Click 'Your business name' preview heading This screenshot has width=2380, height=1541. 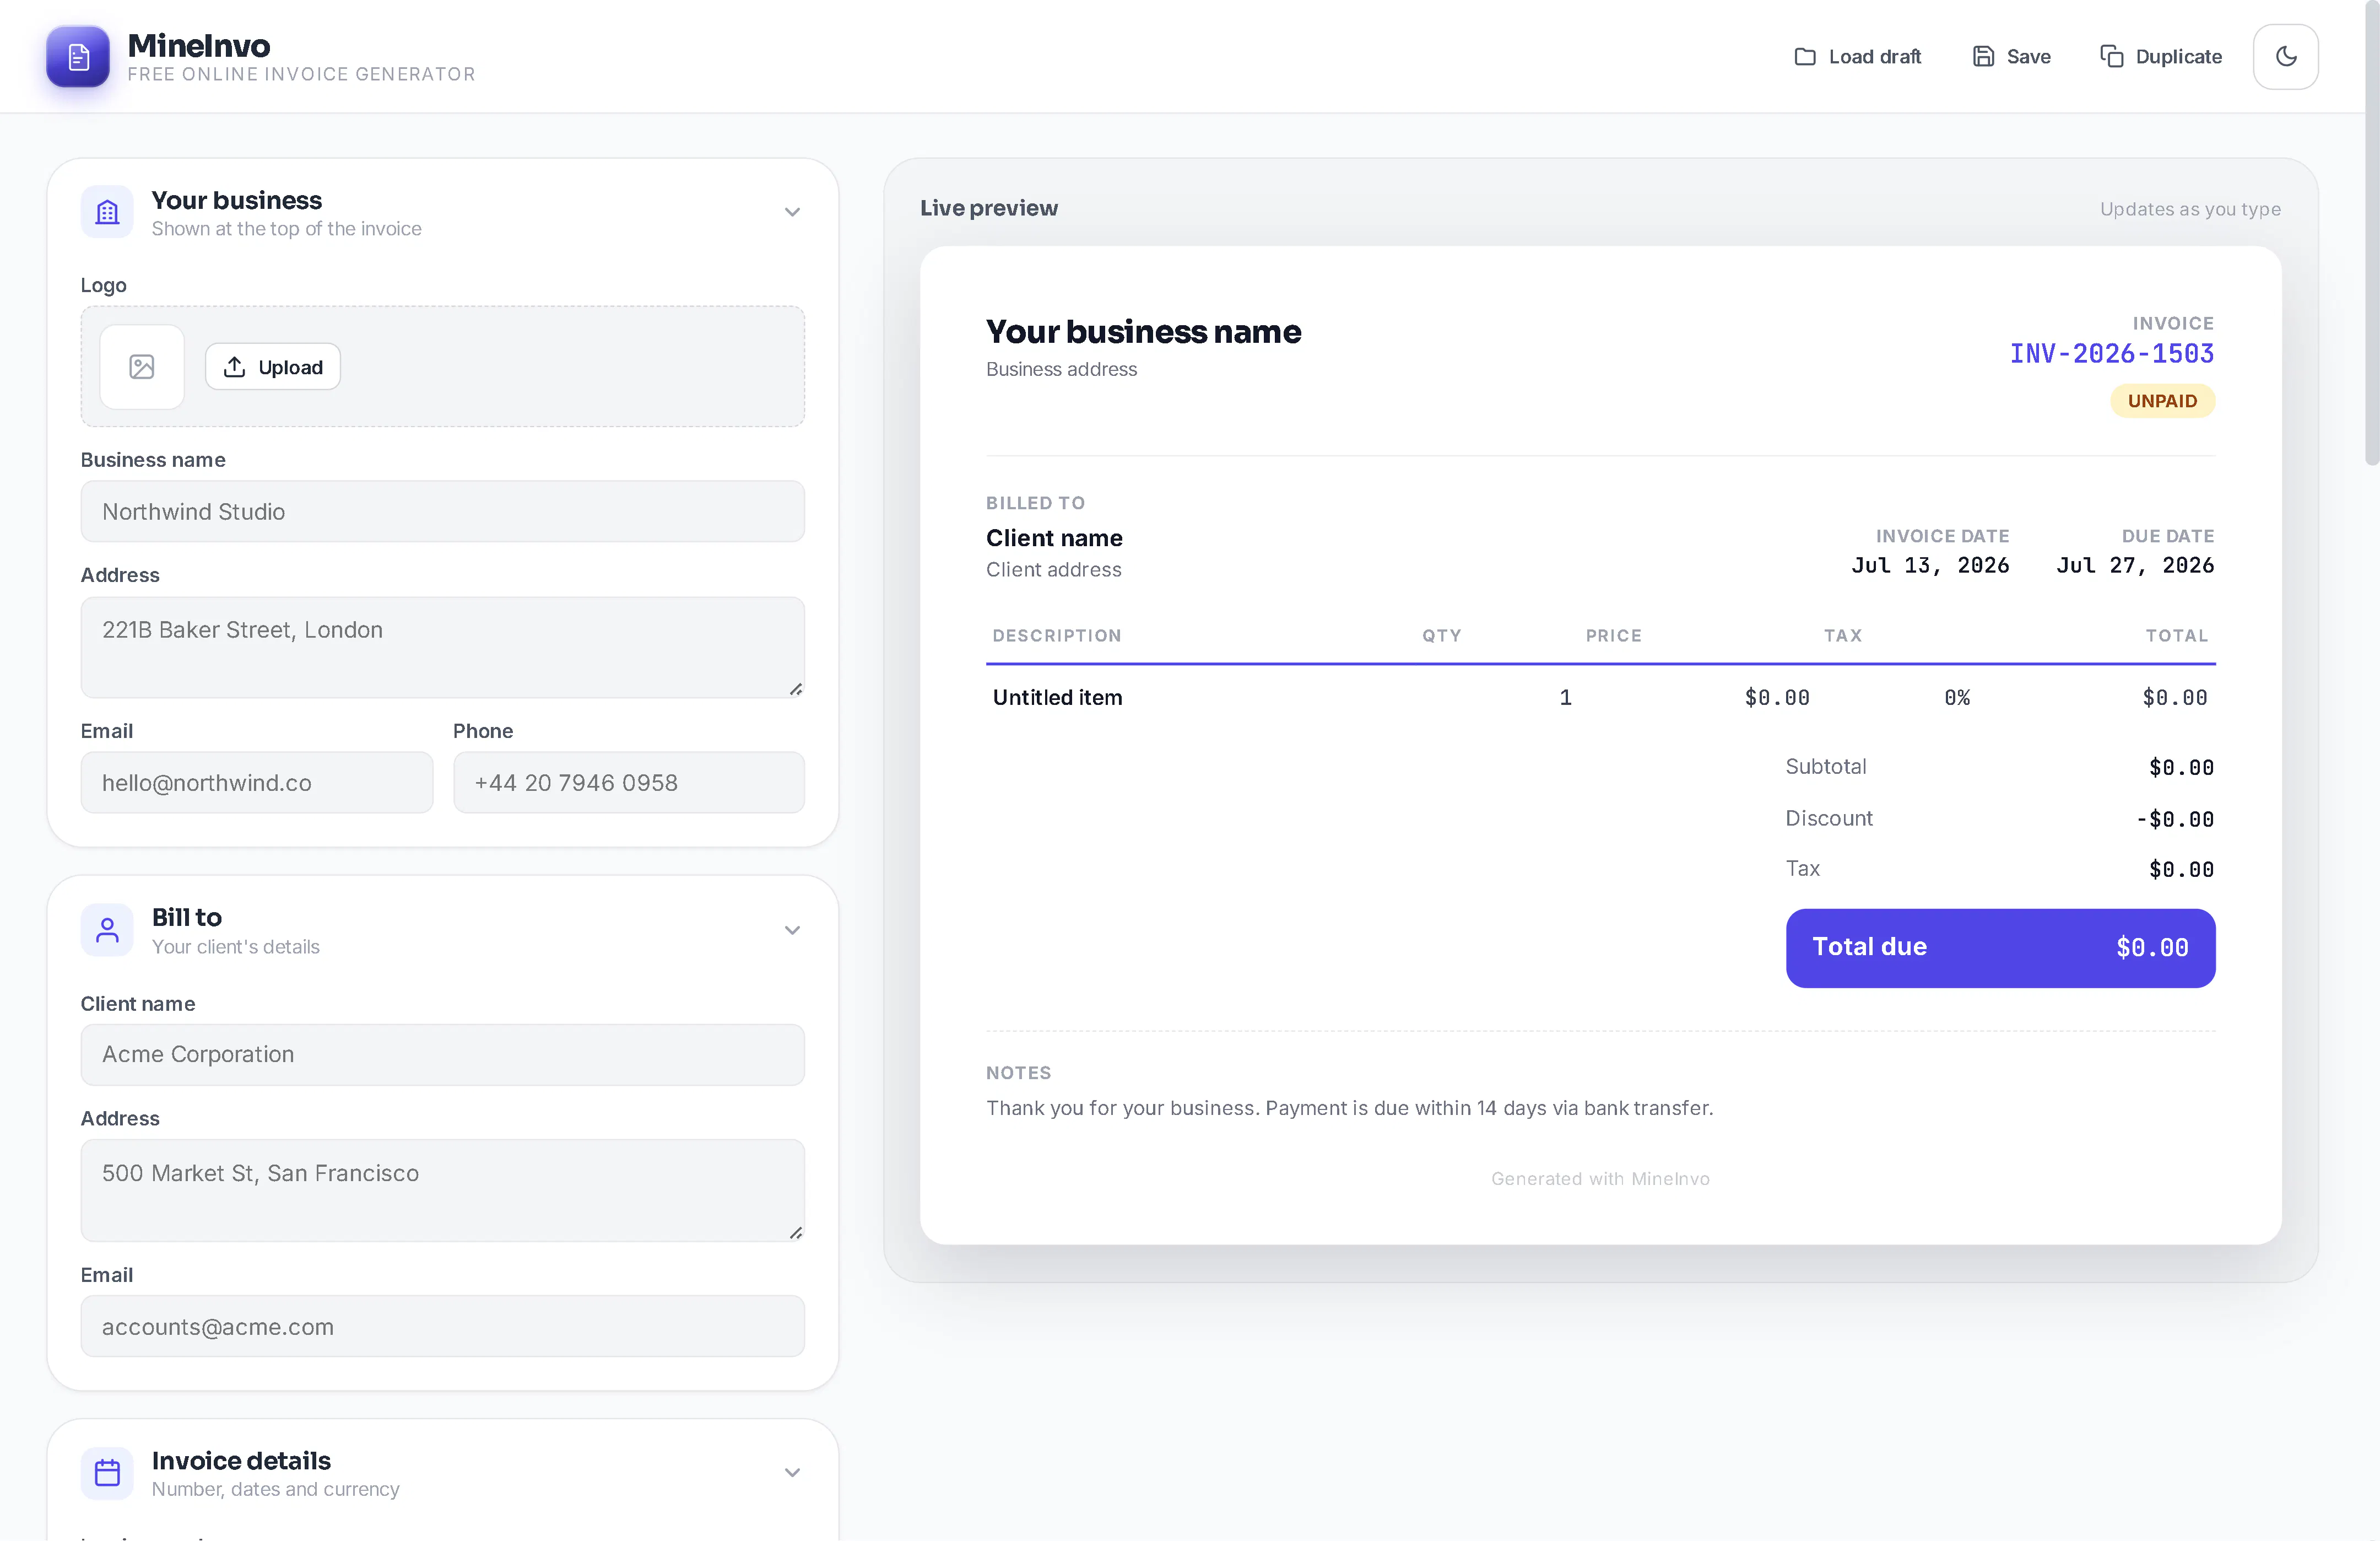1143,331
